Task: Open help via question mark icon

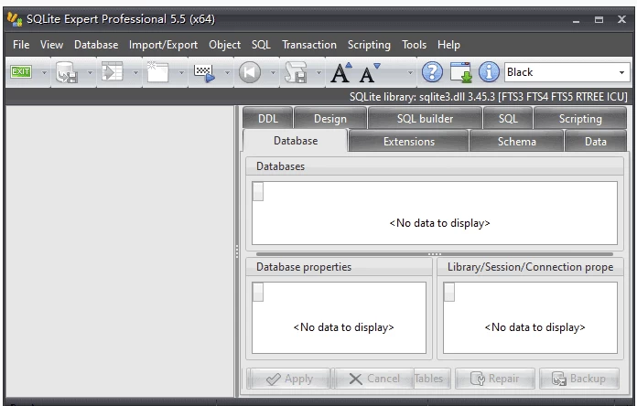Action: [433, 72]
